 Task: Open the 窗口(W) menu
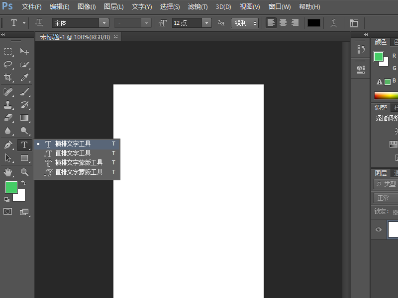click(x=280, y=7)
